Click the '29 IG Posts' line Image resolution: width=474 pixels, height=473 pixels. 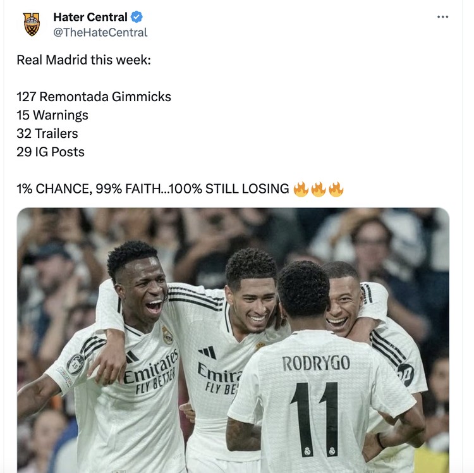[x=51, y=152]
